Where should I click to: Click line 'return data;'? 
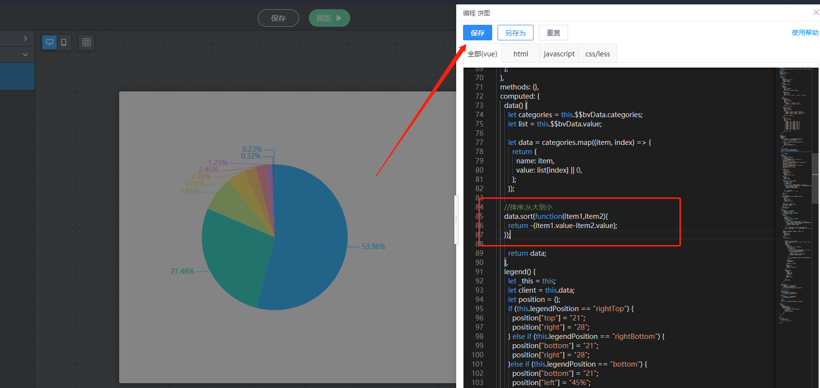(x=527, y=253)
